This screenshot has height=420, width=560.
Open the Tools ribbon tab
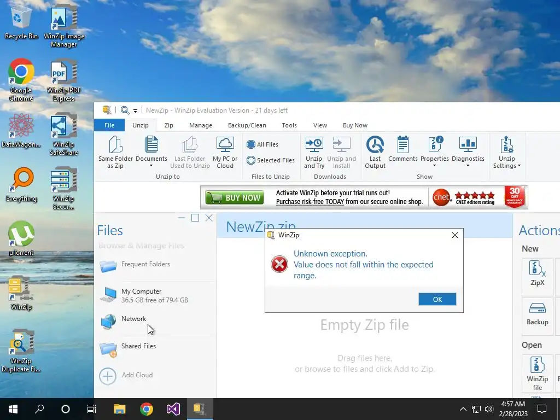tap(289, 125)
